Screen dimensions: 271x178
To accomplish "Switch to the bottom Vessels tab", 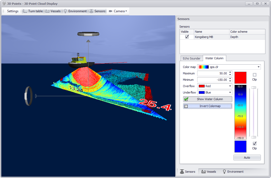I will point(209,172).
